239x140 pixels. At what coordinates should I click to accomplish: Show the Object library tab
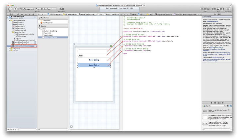pyautogui.click(x=219, y=103)
